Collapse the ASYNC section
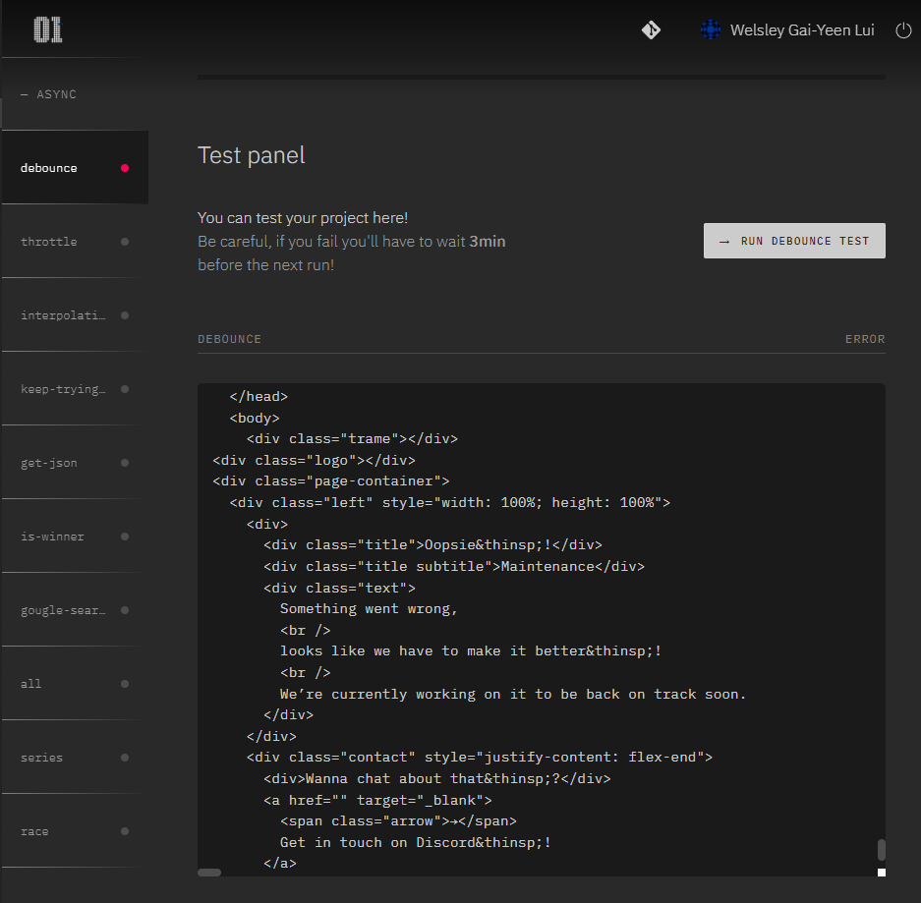Screen dimensions: 921x903 pos(49,94)
